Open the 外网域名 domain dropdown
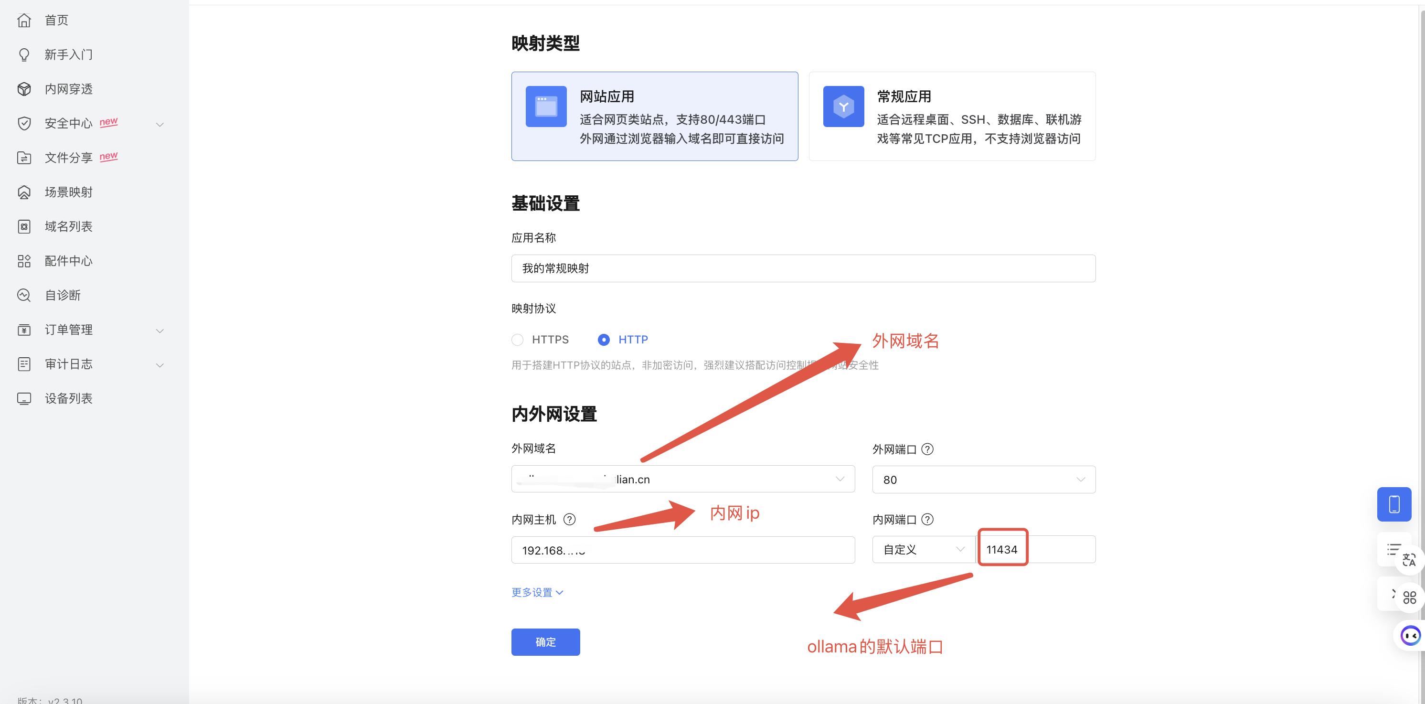The height and width of the screenshot is (704, 1425). [682, 480]
